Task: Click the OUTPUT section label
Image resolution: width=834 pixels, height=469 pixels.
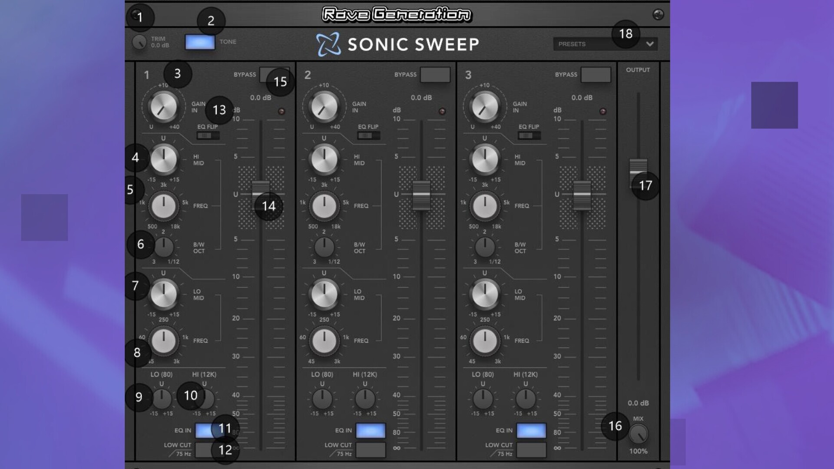Action: pos(638,70)
